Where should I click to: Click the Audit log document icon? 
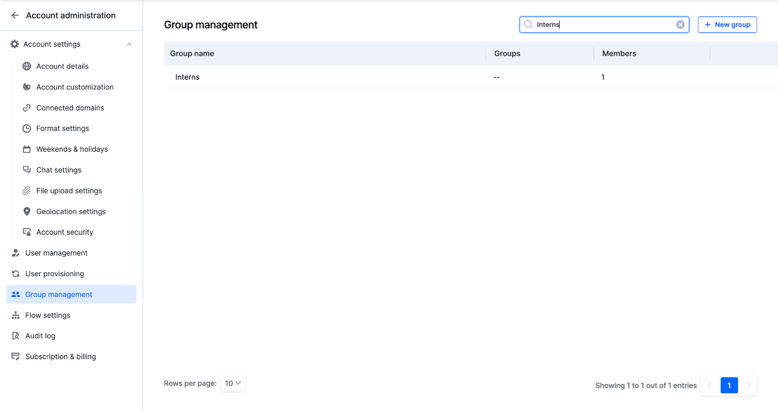click(x=16, y=336)
